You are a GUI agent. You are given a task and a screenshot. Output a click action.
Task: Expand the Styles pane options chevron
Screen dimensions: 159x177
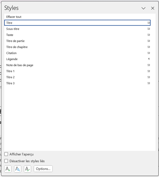pos(144,8)
